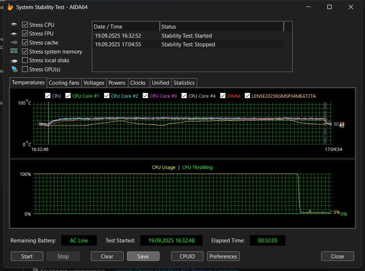This screenshot has width=365, height=271.
Task: Click the disk drive icon beside Stress local disks
Action: coord(14,61)
